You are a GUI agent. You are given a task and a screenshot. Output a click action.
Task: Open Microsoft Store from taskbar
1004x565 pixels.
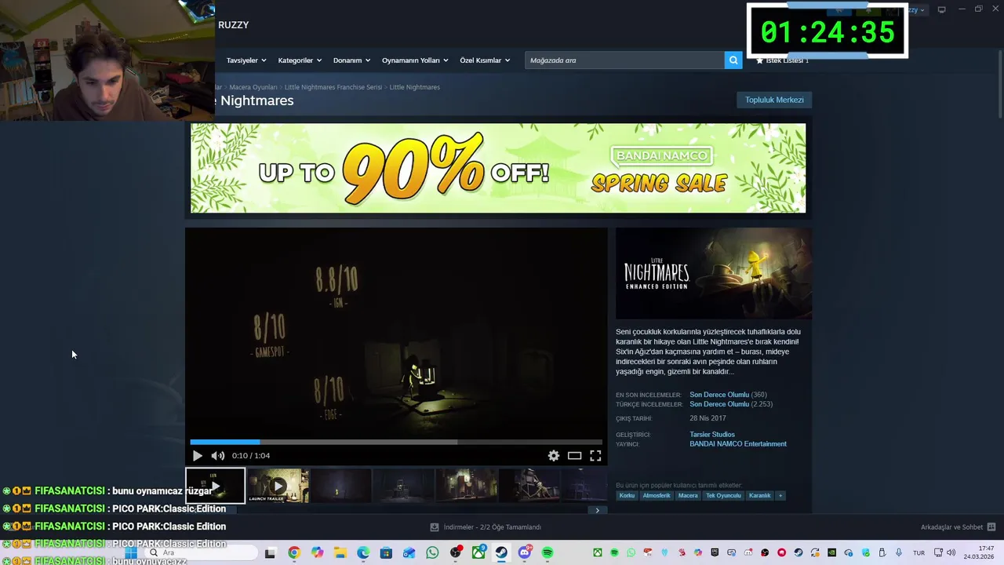pyautogui.click(x=386, y=552)
